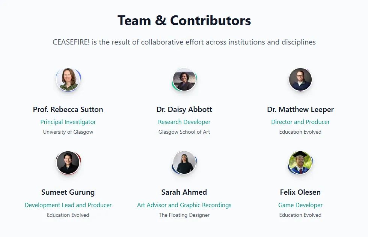Click Felix Olesen's graduation photo

pos(300,162)
